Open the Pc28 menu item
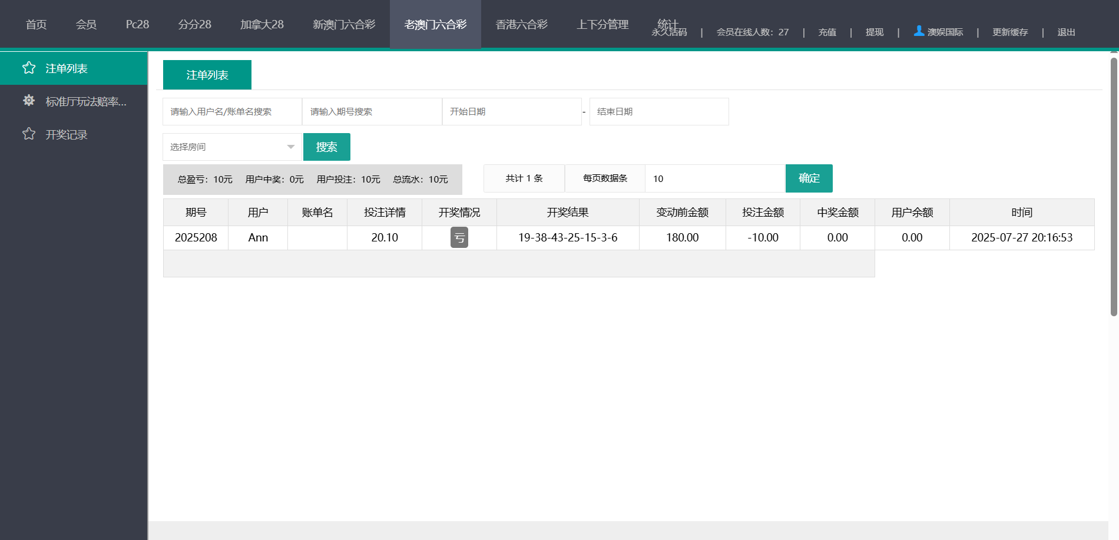1119x540 pixels. point(137,24)
